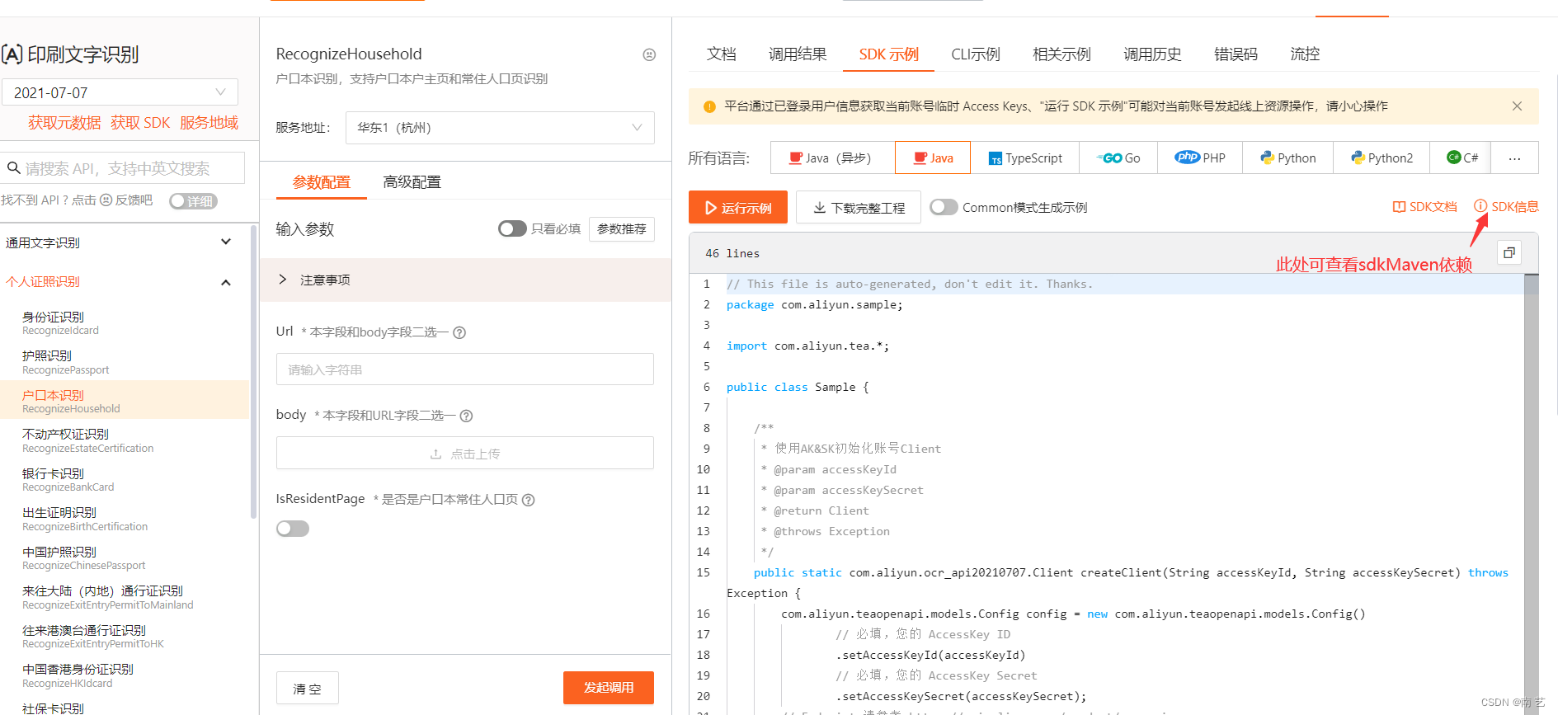The image size is (1558, 715).
Task: Toggle 只看必填 switch
Action: click(512, 228)
